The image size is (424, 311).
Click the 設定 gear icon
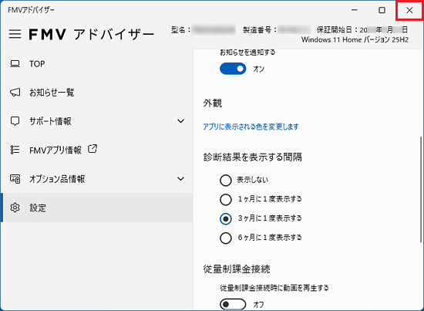(x=15, y=208)
